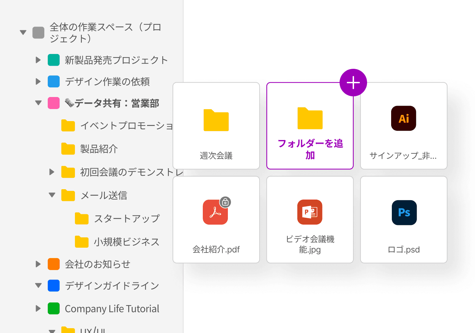Expand 初回会議のデモンストレ folder arrow
The height and width of the screenshot is (333, 475).
(52, 172)
